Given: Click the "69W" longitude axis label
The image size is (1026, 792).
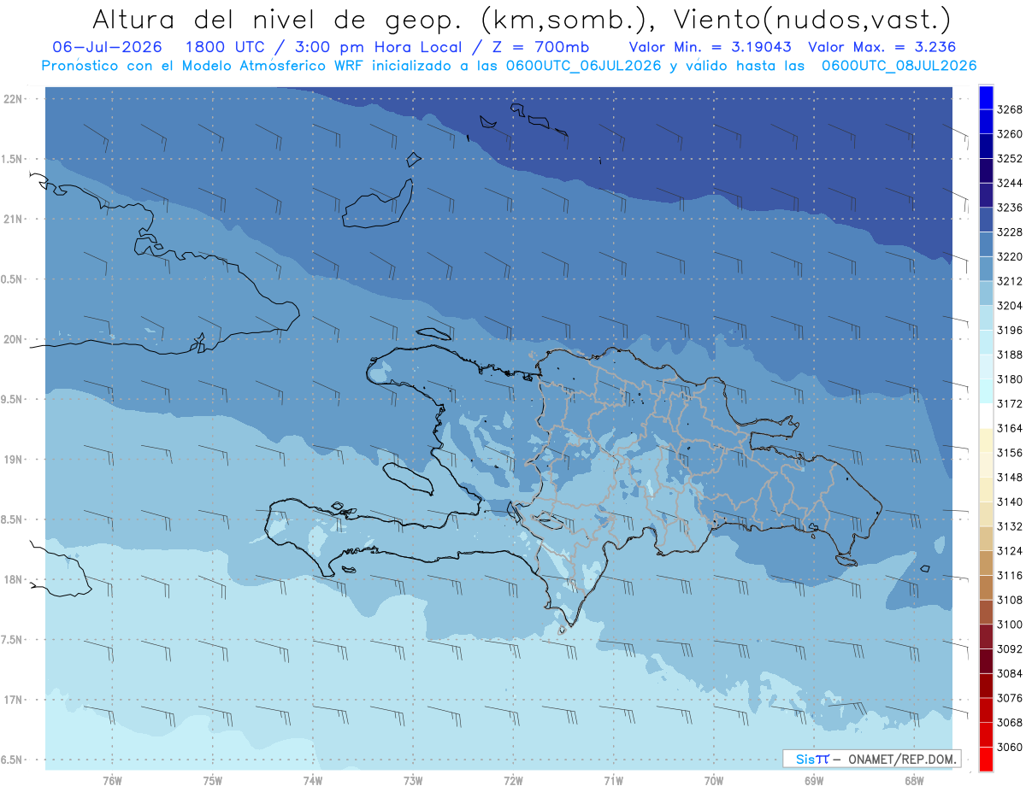Looking at the screenshot, I should point(814,781).
